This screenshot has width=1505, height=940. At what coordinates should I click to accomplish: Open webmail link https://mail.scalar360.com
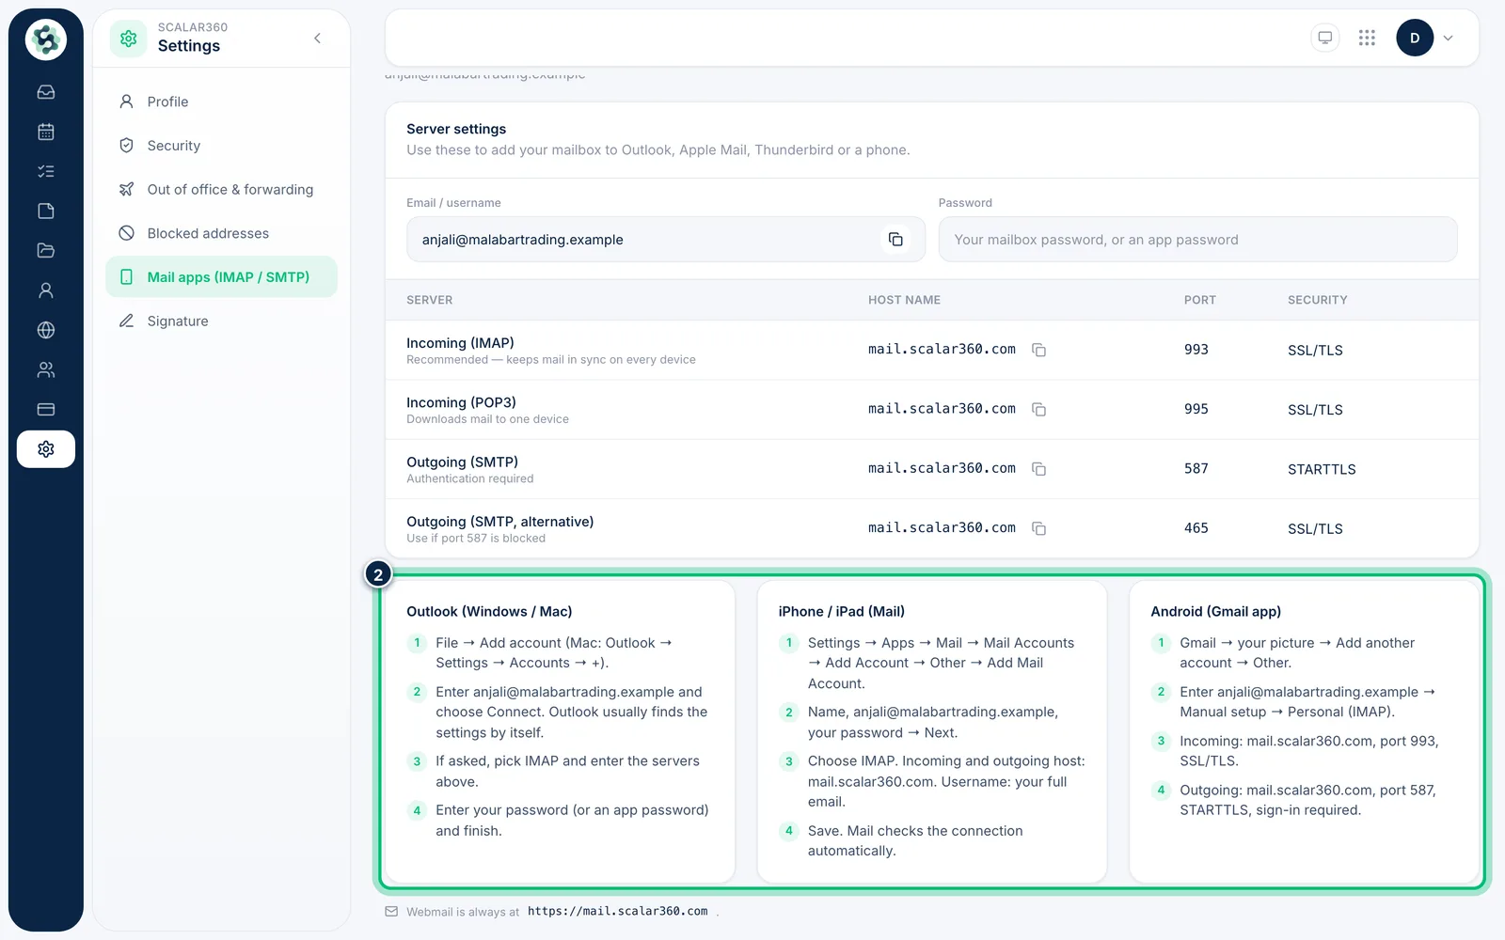[x=617, y=912]
